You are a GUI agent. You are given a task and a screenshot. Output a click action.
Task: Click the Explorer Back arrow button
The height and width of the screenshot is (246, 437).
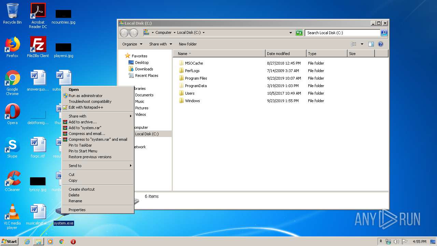point(124,33)
